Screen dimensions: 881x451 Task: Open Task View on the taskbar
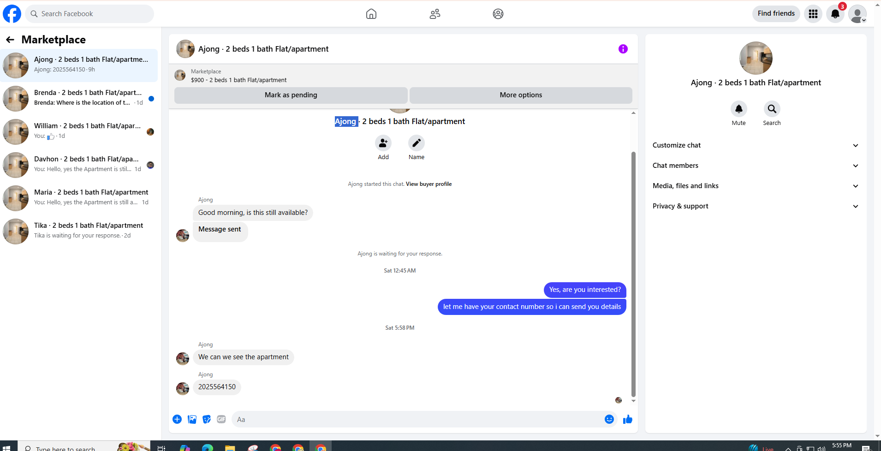click(161, 448)
